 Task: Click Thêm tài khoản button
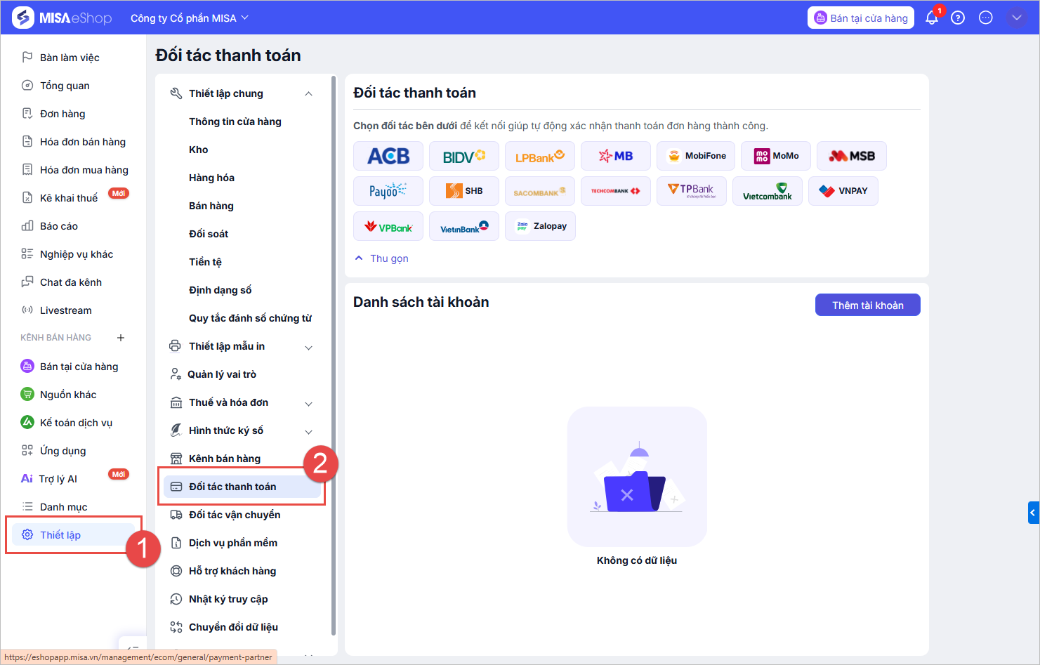[x=868, y=305]
